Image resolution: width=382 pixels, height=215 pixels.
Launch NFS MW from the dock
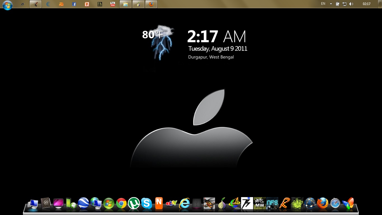[x=260, y=203]
